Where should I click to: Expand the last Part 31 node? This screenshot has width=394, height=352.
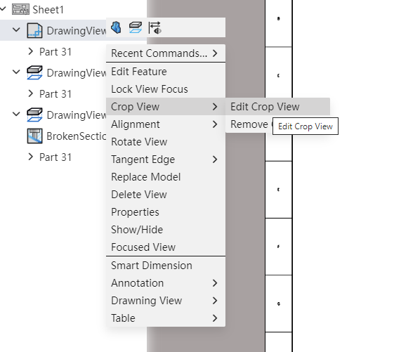pyautogui.click(x=30, y=157)
